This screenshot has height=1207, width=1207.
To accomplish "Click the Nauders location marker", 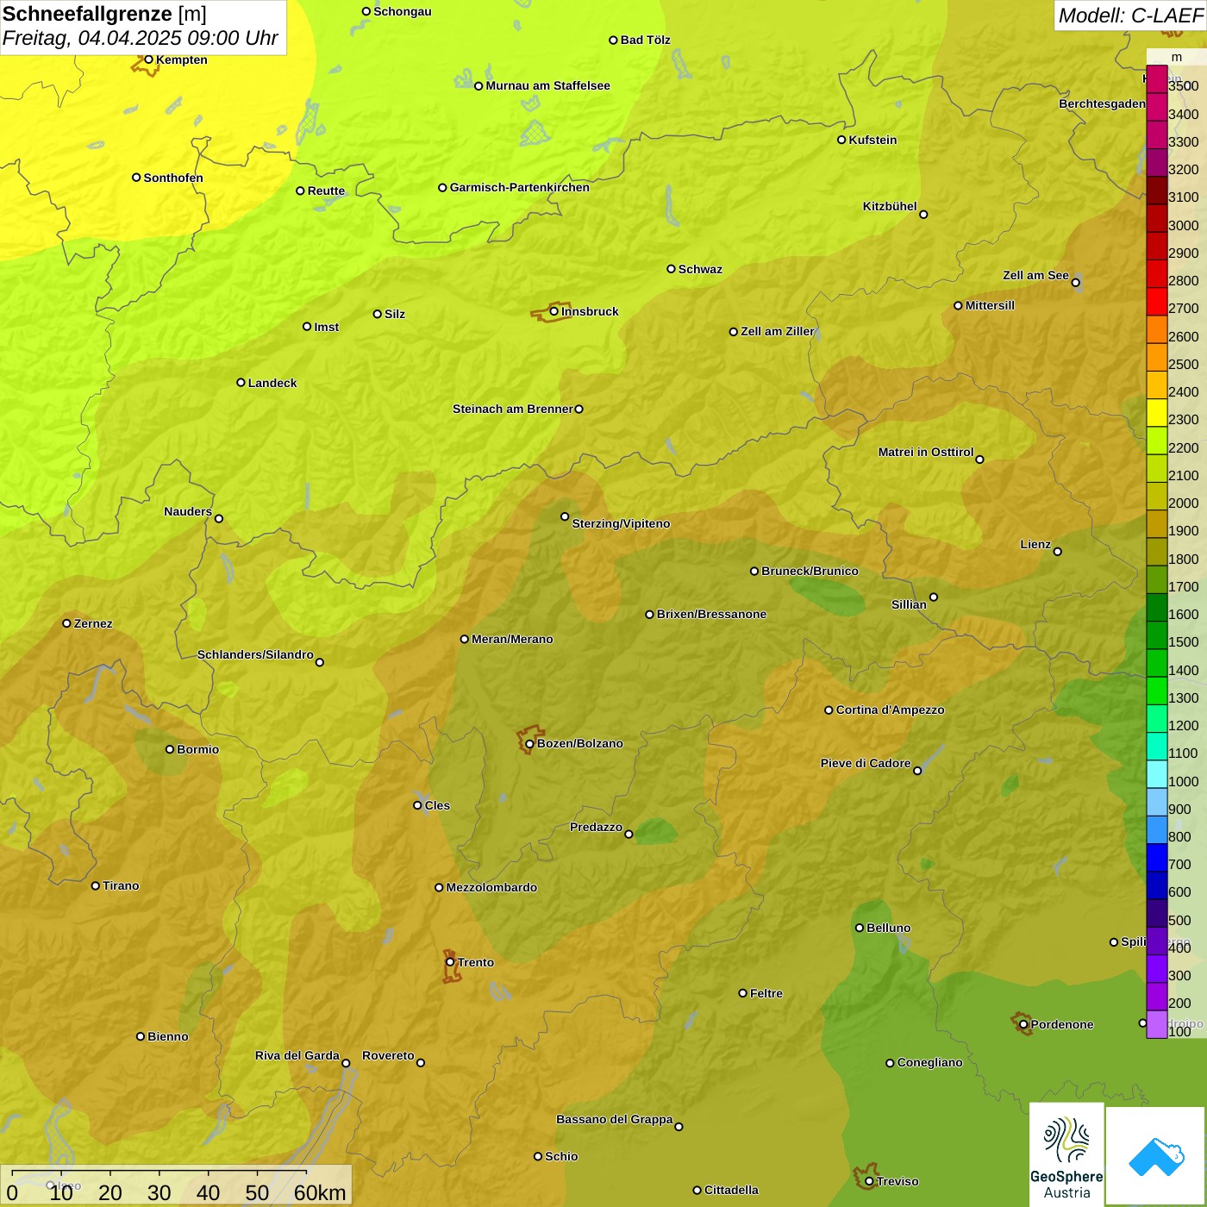I will (218, 518).
